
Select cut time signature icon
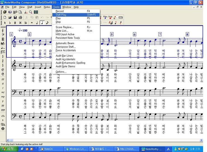(3, 74)
